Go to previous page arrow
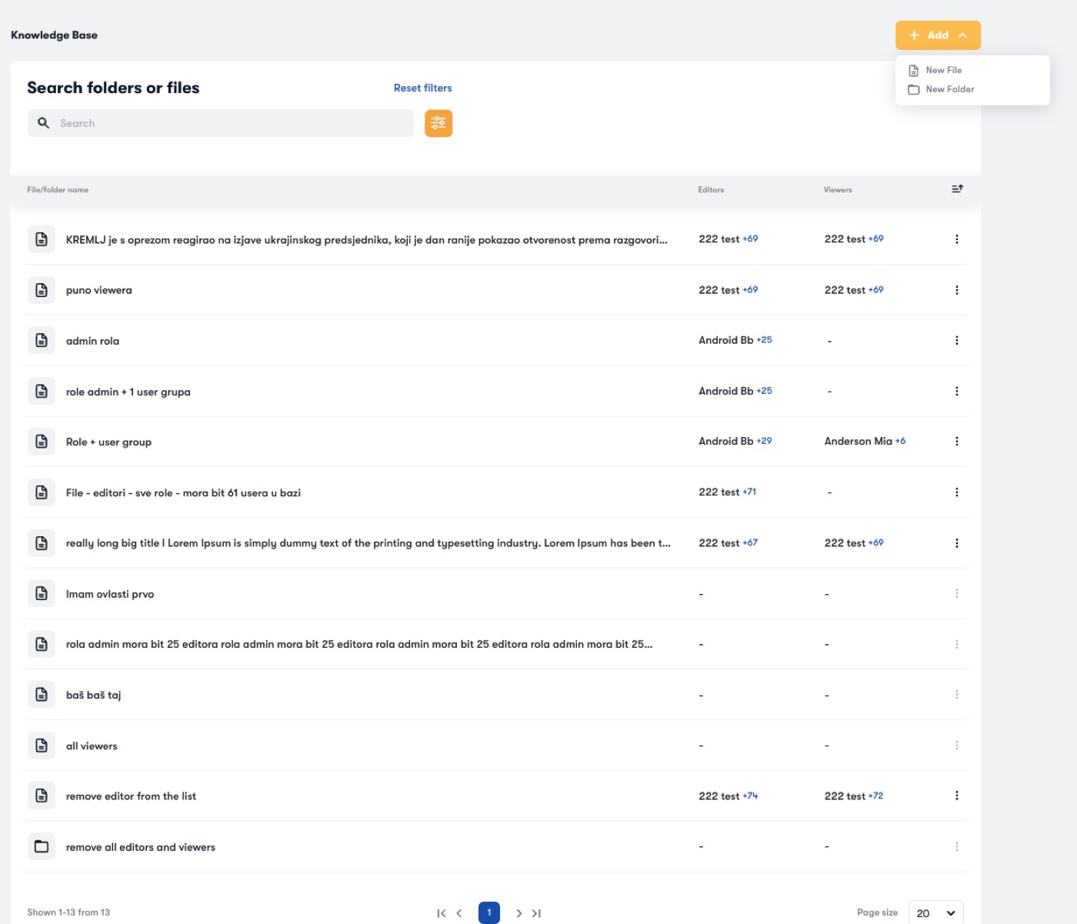The height and width of the screenshot is (924, 1077). (459, 913)
